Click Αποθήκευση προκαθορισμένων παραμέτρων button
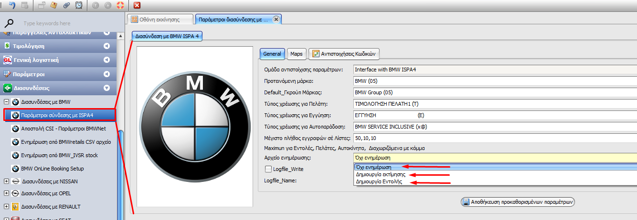 [517, 202]
